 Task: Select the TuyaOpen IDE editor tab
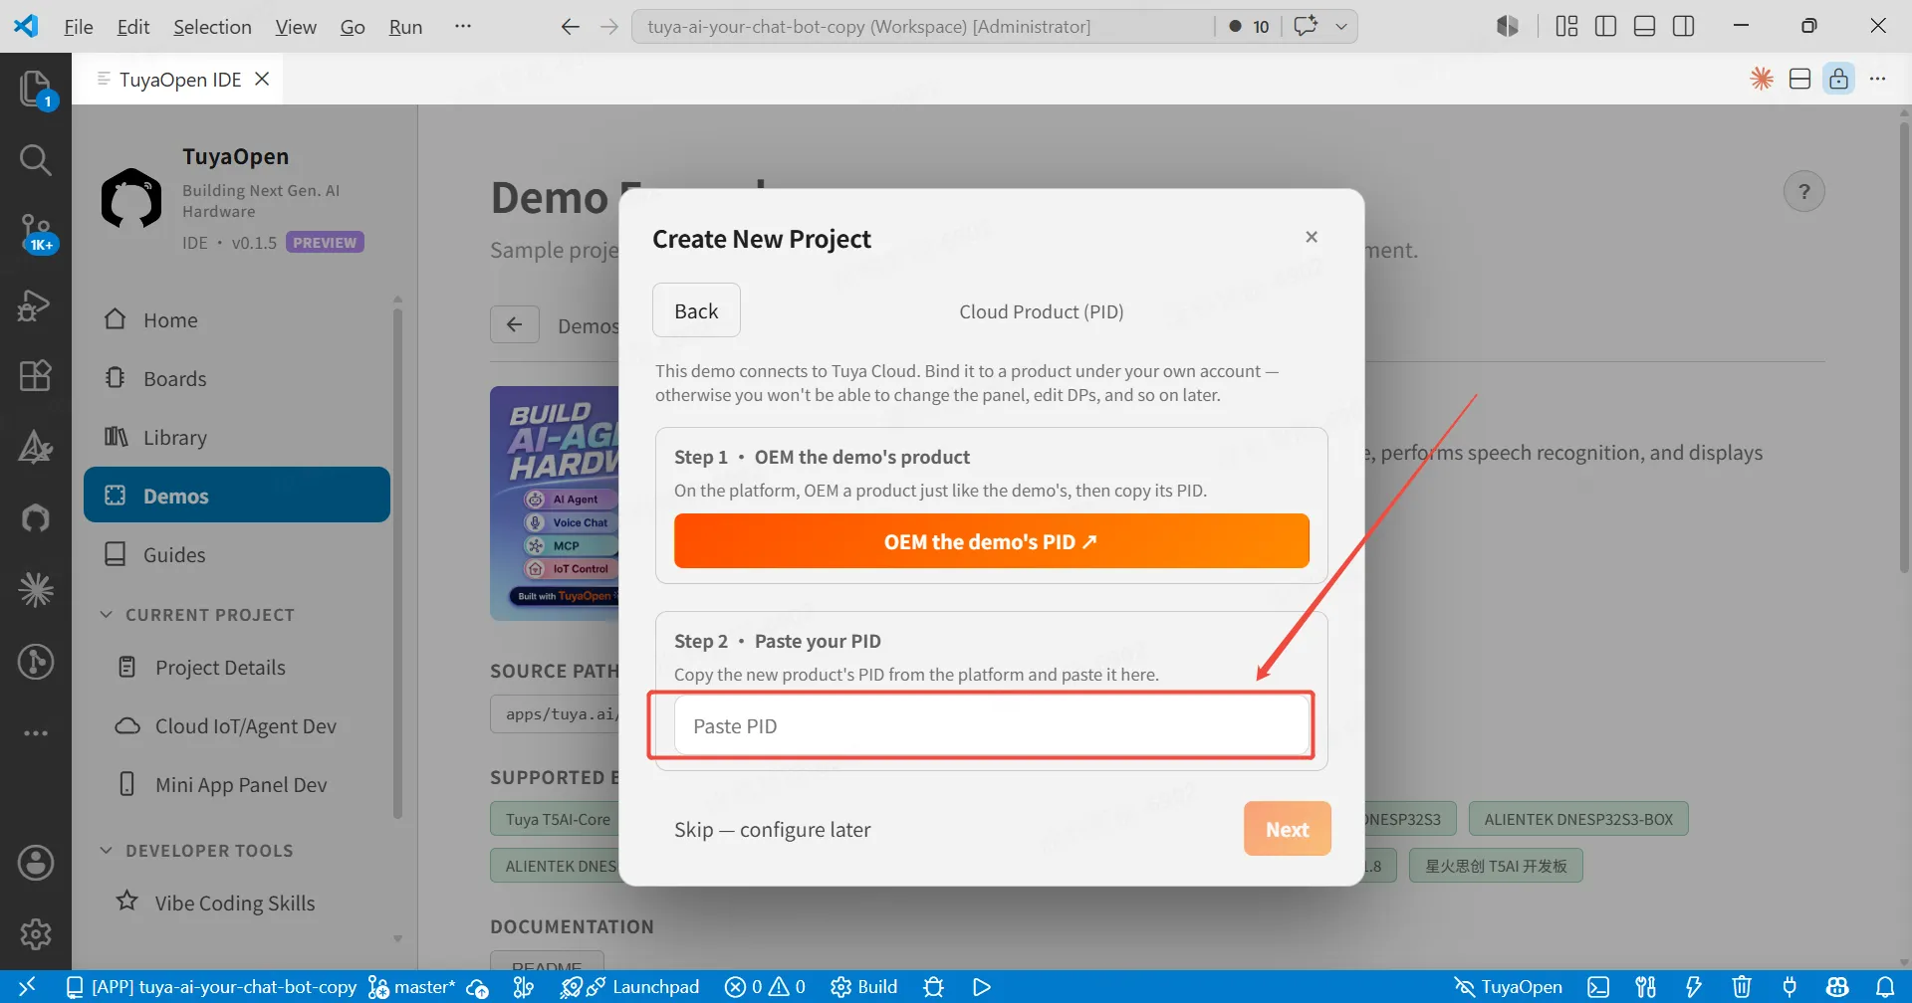tap(178, 79)
